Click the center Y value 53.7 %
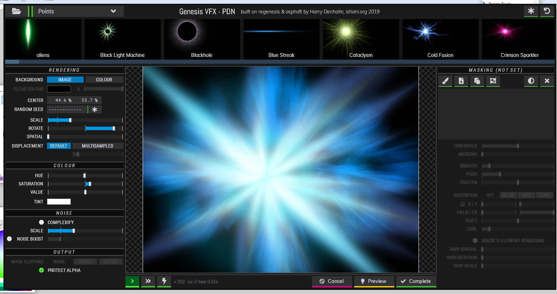 pos(89,100)
